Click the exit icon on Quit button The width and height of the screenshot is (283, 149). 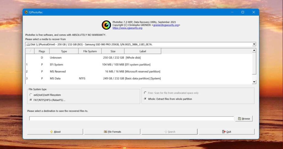tap(224, 132)
